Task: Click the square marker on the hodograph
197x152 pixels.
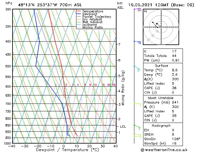Action: [x=153, y=23]
